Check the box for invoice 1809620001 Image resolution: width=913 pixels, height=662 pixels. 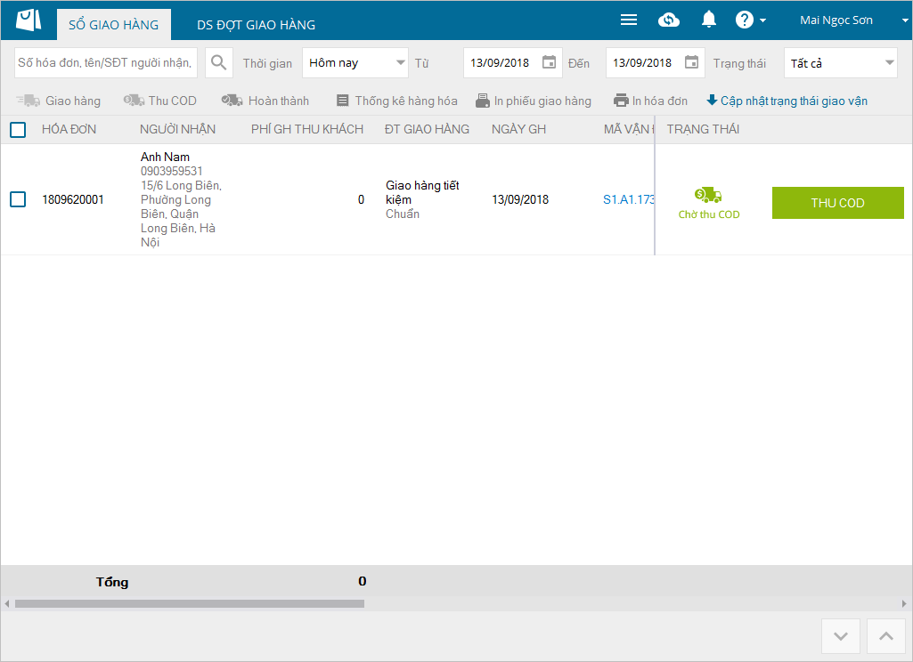tap(18, 199)
